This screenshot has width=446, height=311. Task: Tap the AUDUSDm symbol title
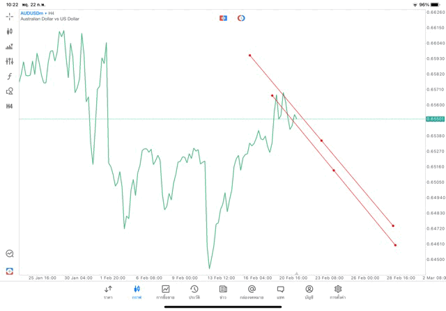point(33,13)
